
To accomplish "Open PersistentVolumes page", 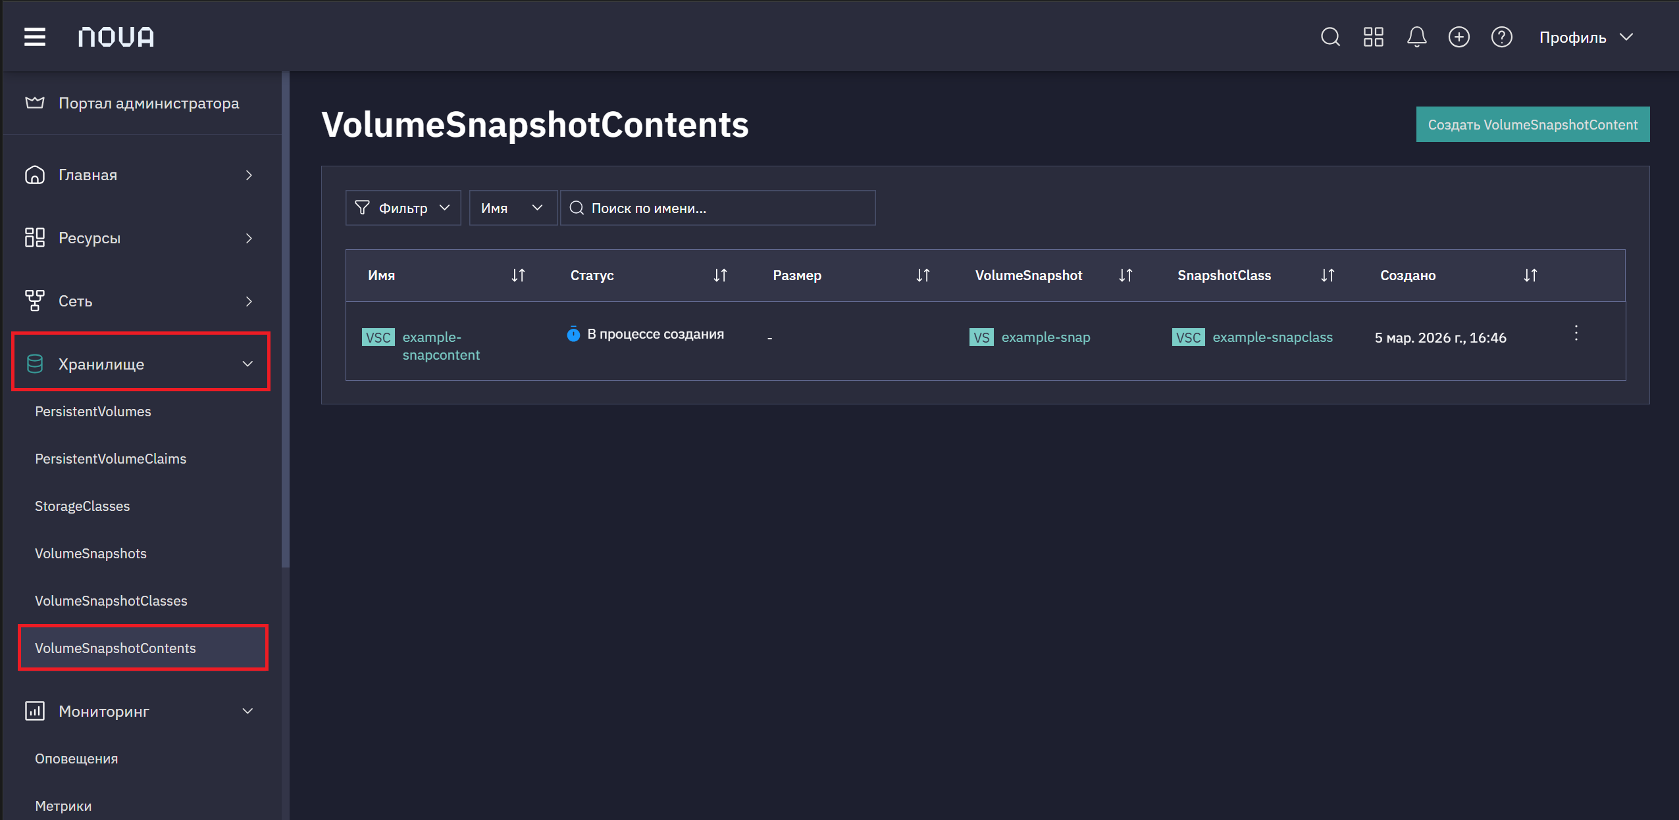I will [x=93, y=412].
